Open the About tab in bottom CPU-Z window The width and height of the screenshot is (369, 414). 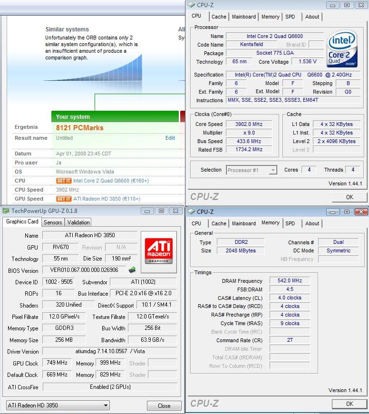(312, 223)
